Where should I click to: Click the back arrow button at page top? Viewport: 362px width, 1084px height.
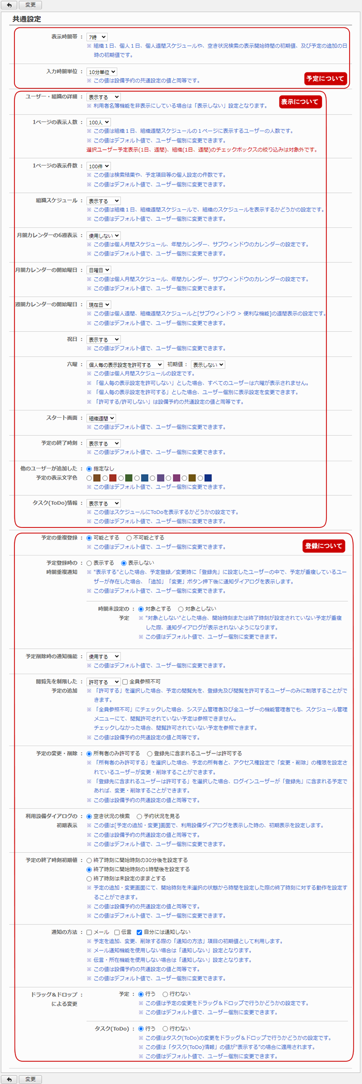9,5
